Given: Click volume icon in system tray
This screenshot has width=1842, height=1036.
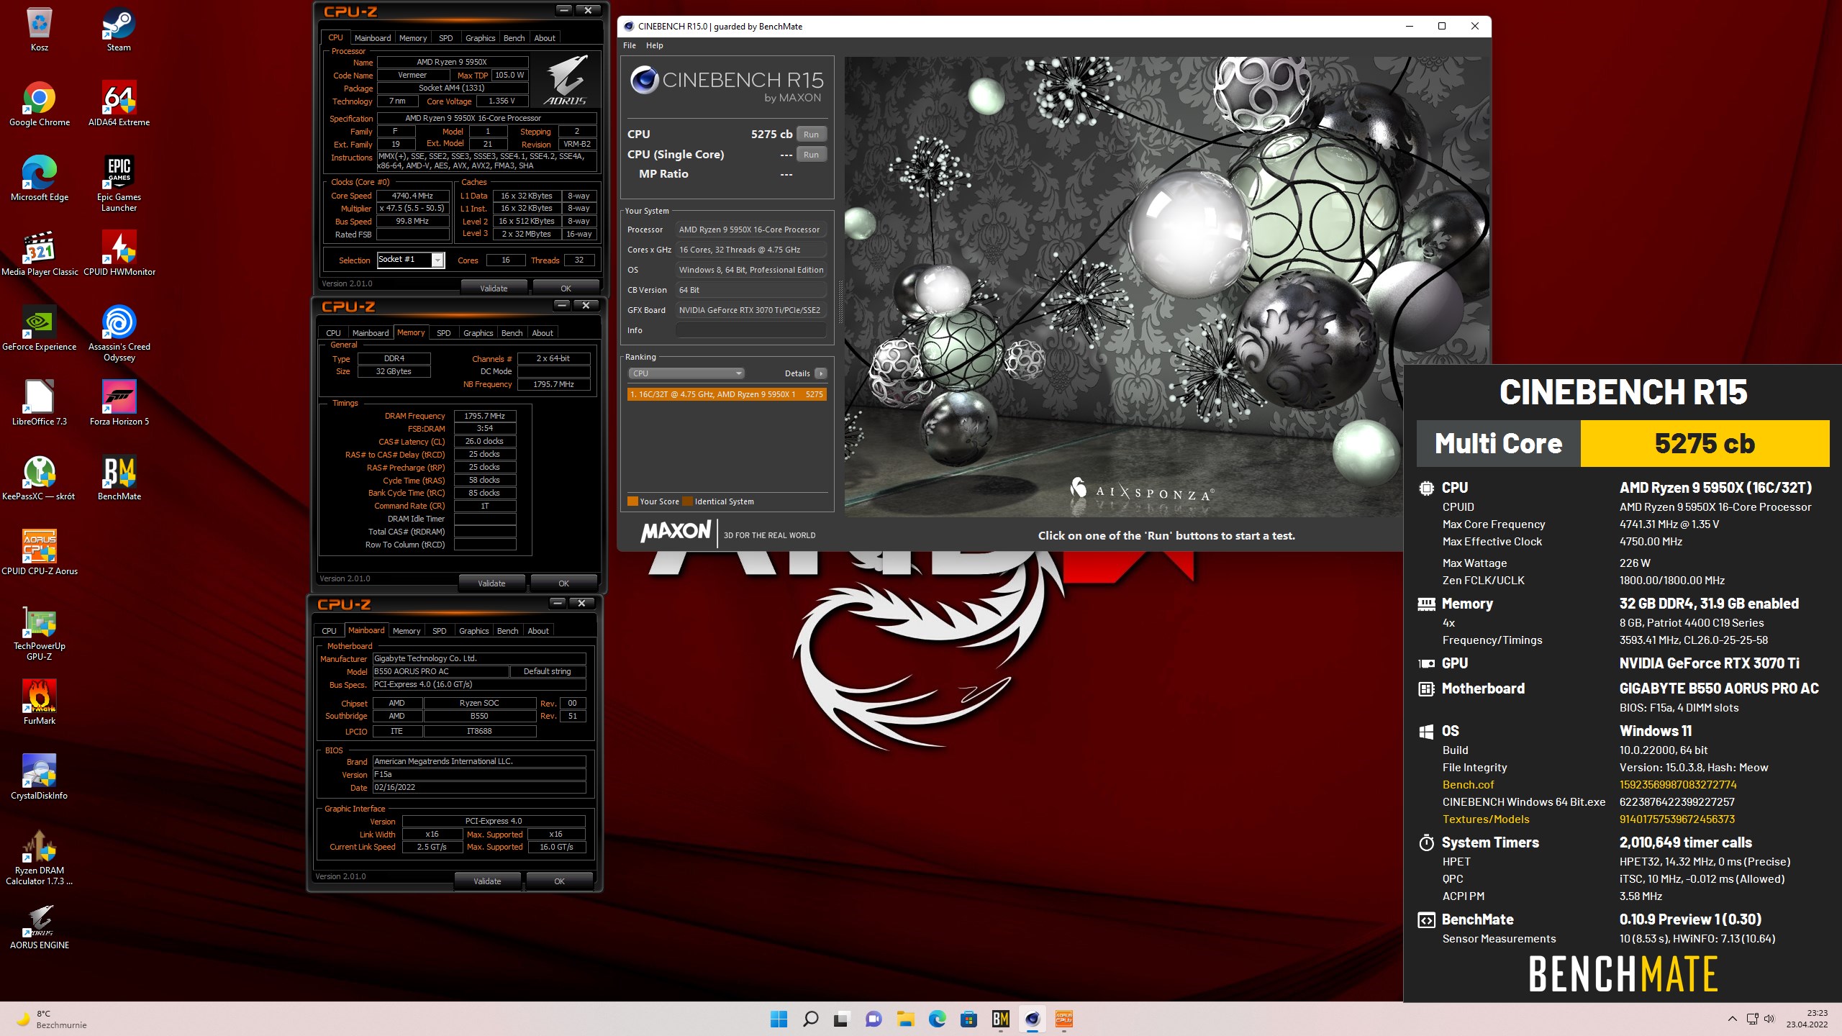Looking at the screenshot, I should 1770,1019.
